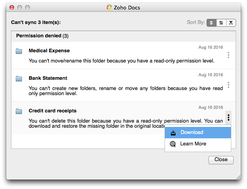
Task: Select the third Sort By filter option
Action: coord(231,23)
